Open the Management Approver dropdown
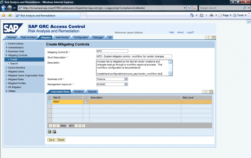 pyautogui.click(x=126, y=84)
